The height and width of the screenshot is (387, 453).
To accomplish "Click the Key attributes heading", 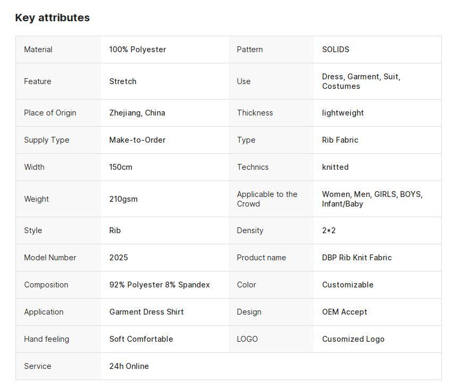I will 52,18.
